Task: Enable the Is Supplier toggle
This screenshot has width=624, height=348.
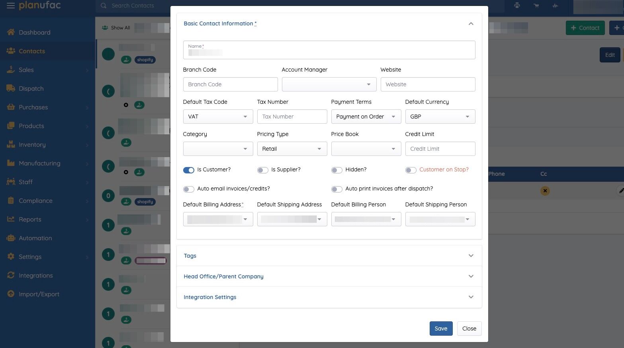Action: 262,170
